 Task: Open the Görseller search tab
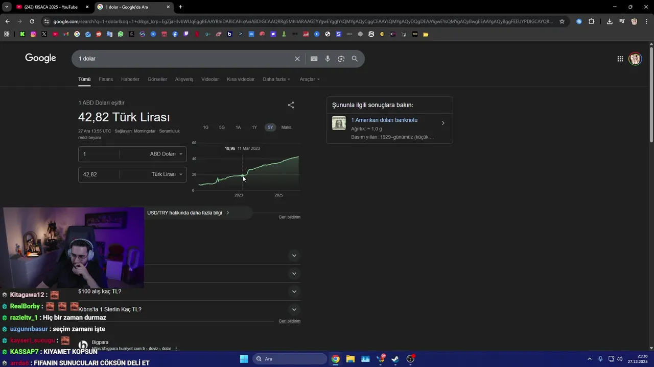coord(157,79)
